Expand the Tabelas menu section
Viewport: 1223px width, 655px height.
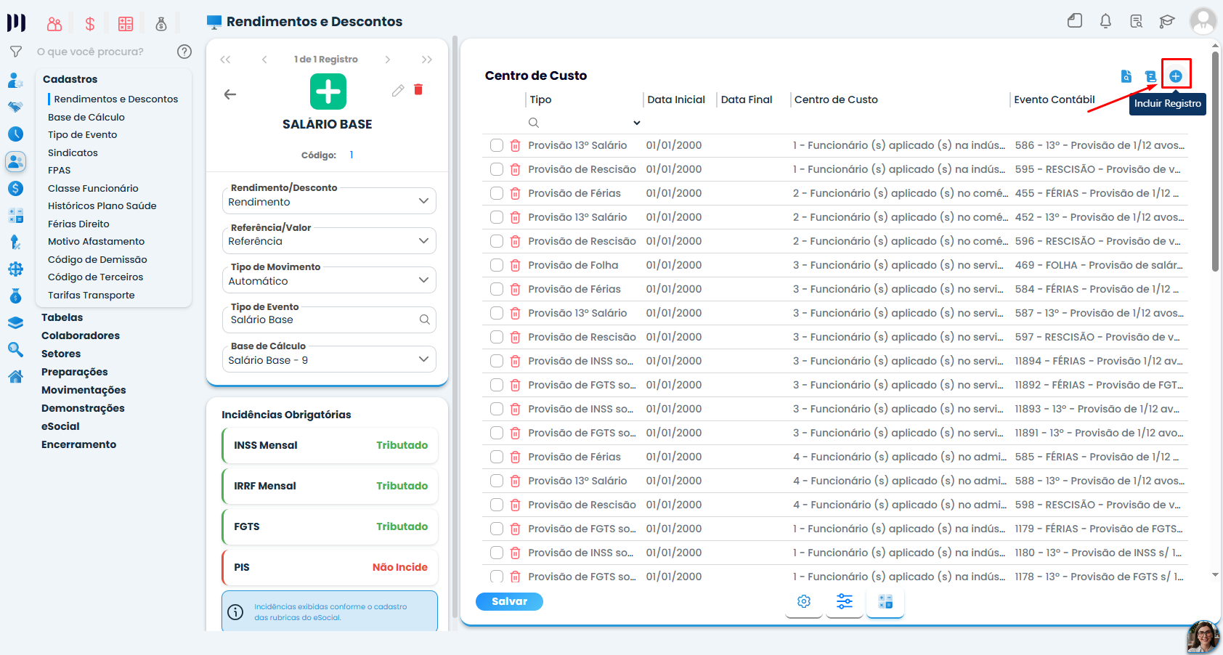(x=62, y=317)
